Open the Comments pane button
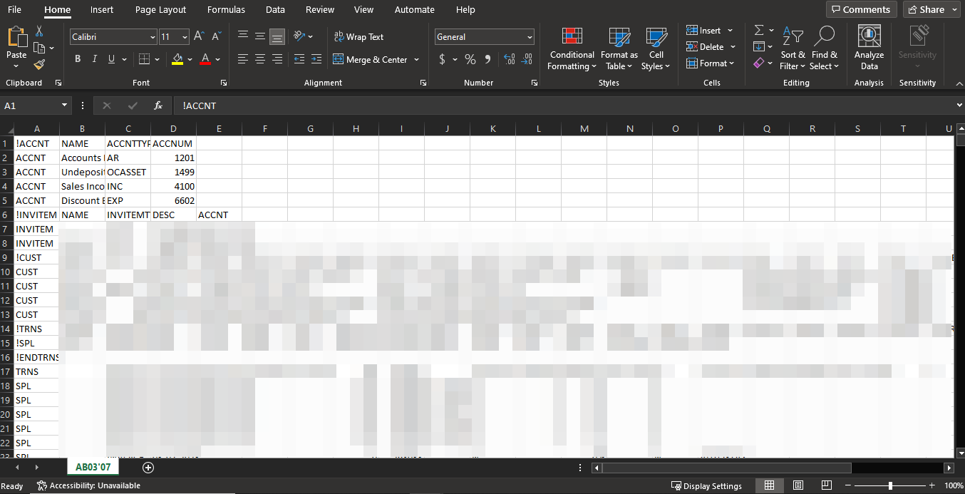The height and width of the screenshot is (494, 965). tap(862, 9)
